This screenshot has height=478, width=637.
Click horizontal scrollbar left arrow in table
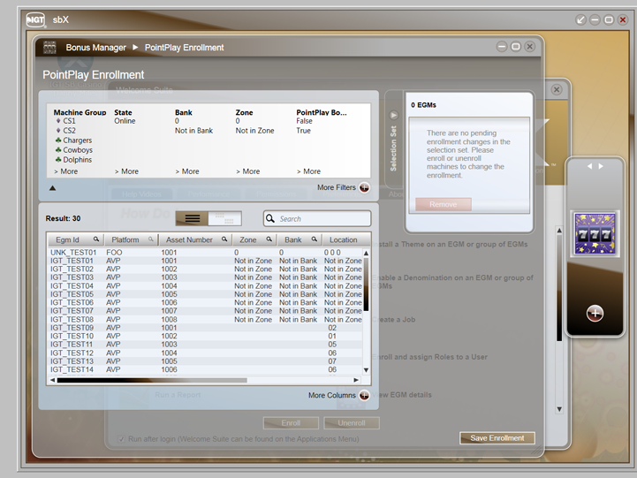click(52, 380)
